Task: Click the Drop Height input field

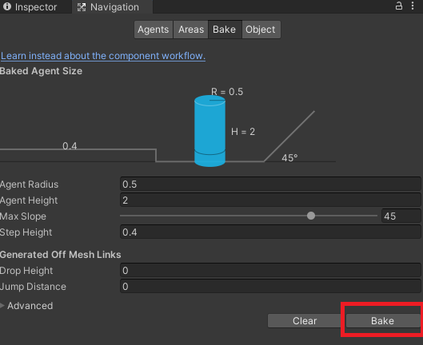Action: pyautogui.click(x=270, y=271)
